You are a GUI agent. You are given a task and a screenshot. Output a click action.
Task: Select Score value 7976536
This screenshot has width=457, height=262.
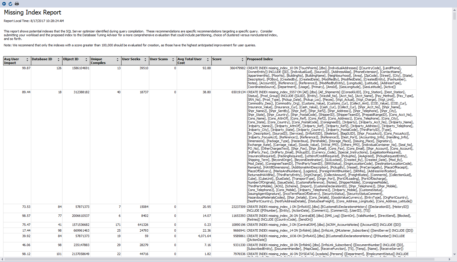click(239, 254)
